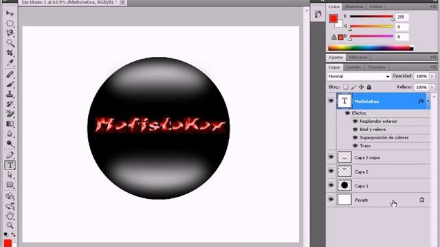440x247 pixels.
Task: Switch to the Trazados tab
Action: [377, 67]
